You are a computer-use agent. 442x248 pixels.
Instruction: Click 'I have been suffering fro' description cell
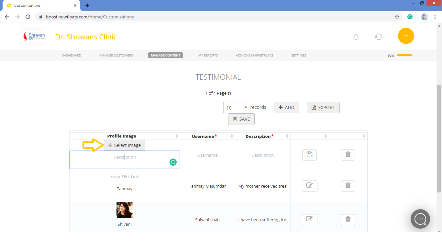pos(263,220)
